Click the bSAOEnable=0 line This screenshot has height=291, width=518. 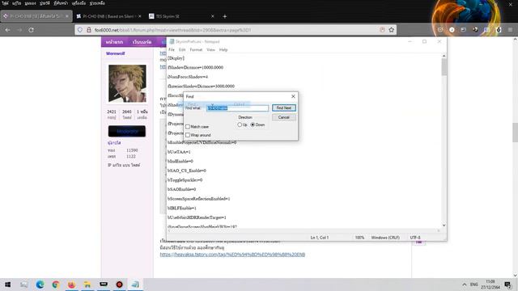pos(181,189)
